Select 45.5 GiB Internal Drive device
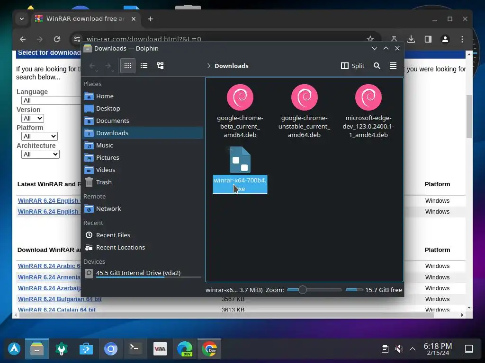The width and height of the screenshot is (485, 363). 143,273
